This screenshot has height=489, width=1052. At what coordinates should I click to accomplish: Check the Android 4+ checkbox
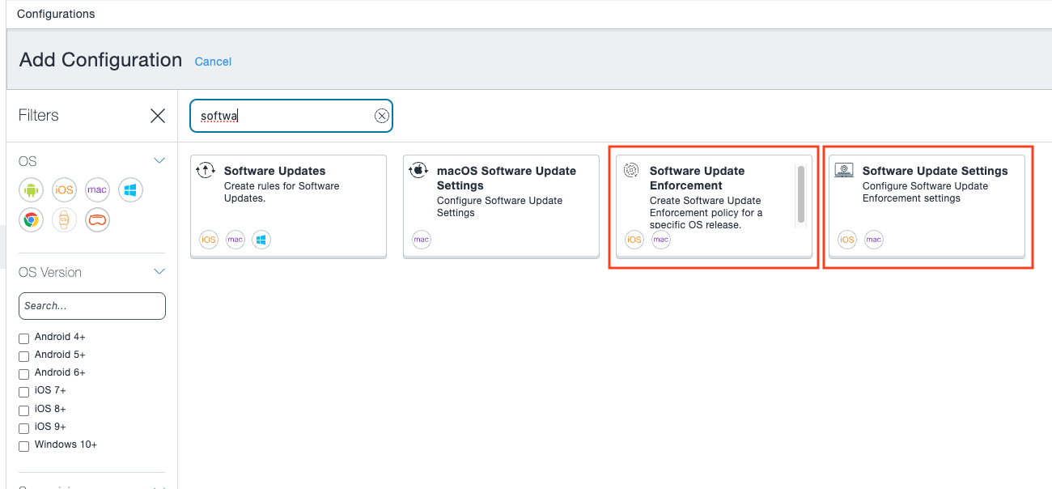(23, 338)
